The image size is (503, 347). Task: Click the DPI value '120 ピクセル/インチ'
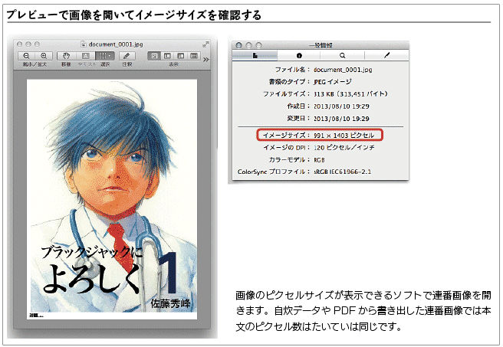point(344,147)
